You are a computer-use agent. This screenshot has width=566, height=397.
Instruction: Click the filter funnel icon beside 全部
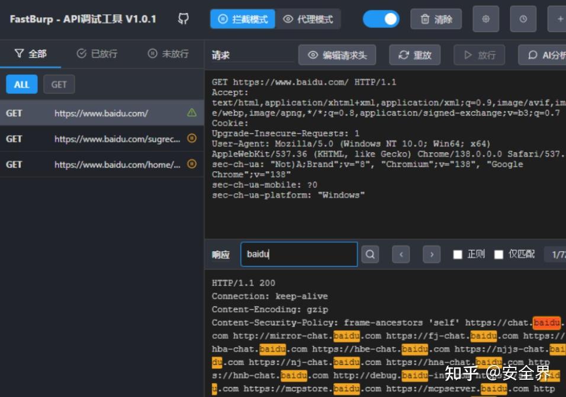tap(19, 53)
